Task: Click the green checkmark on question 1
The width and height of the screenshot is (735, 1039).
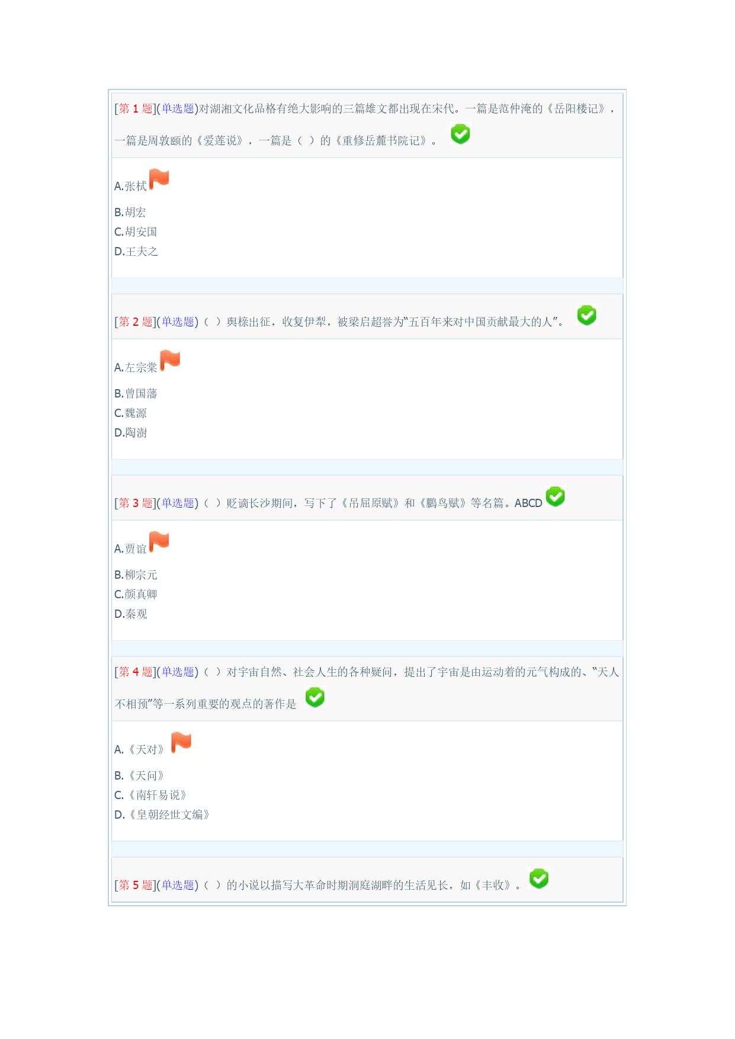Action: pos(460,134)
